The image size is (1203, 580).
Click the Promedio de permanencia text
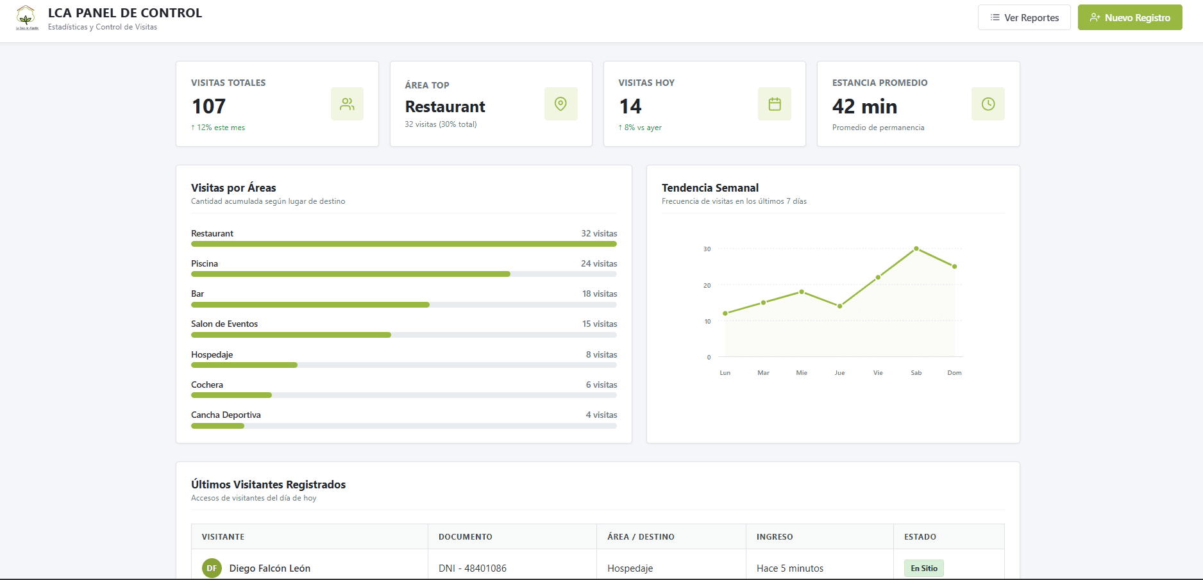878,128
